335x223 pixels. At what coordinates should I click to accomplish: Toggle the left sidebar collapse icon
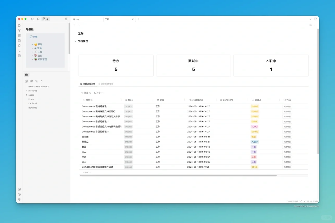click(x=66, y=19)
